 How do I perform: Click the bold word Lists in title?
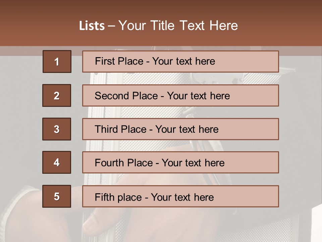coord(92,26)
